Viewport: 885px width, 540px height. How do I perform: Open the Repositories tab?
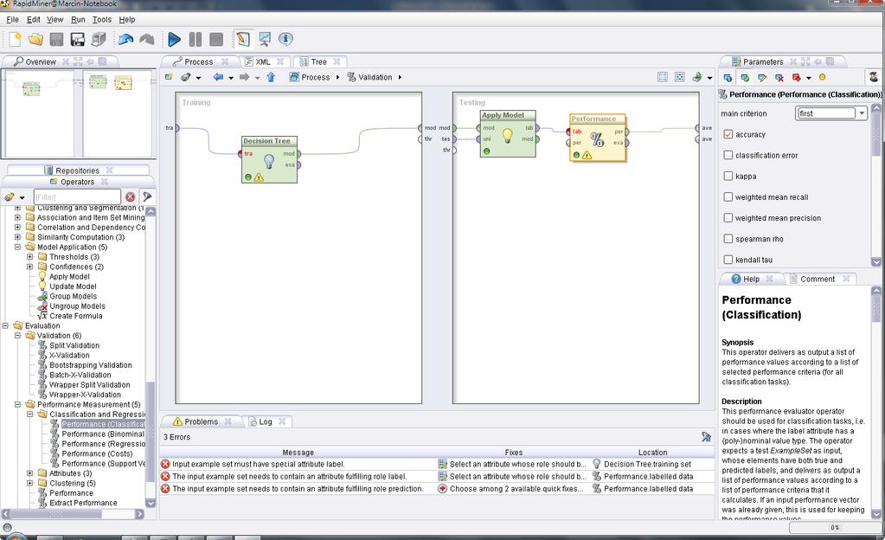pyautogui.click(x=77, y=170)
